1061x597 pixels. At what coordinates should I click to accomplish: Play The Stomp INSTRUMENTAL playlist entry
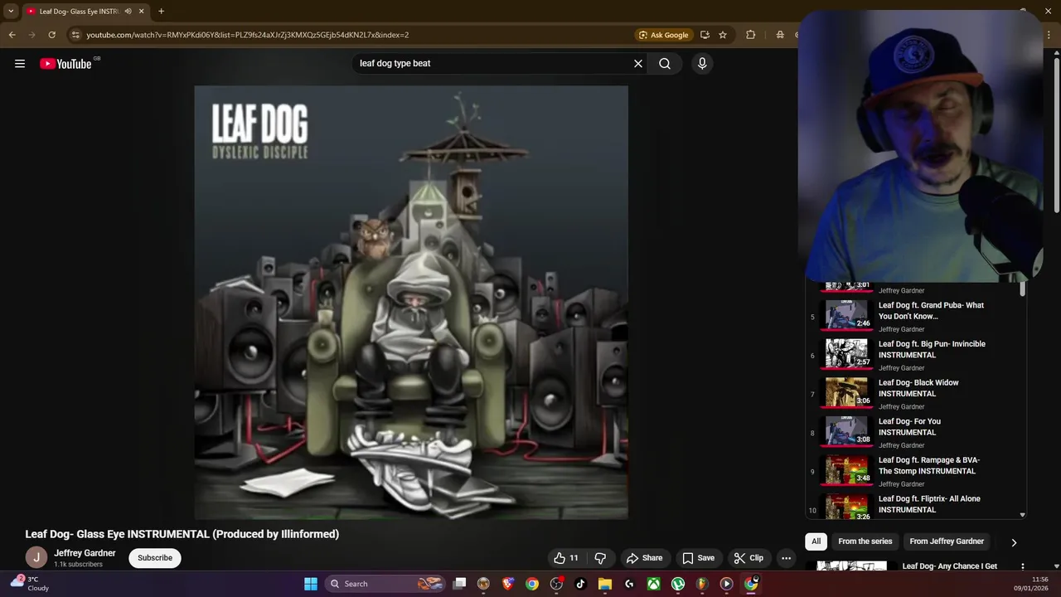(x=916, y=471)
